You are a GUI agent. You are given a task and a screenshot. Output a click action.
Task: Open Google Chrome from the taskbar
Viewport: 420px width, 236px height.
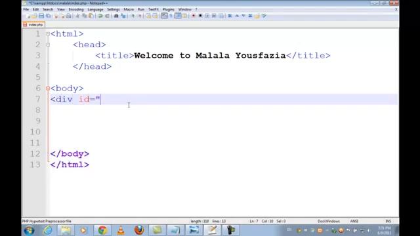(102, 230)
